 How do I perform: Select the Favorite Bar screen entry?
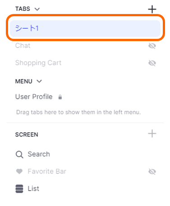(x=47, y=171)
